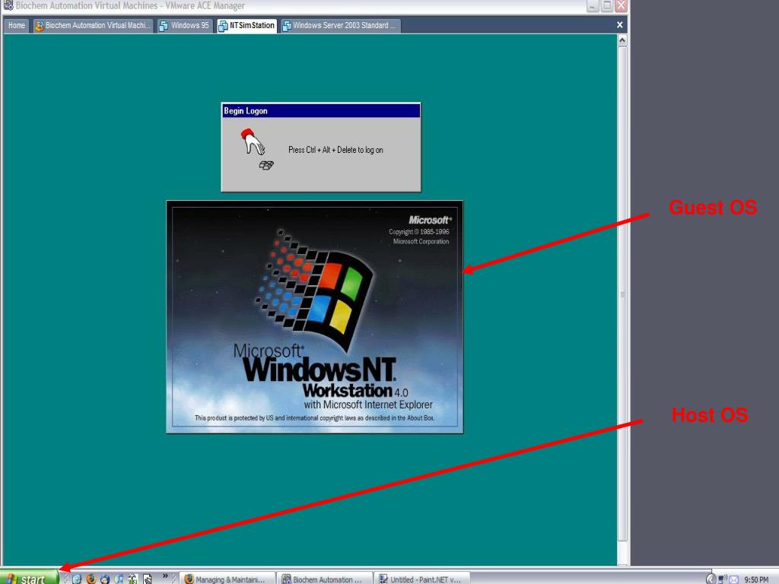This screenshot has height=584, width=779.
Task: Select the Windows 95 virtual machine tab
Action: tap(185, 26)
